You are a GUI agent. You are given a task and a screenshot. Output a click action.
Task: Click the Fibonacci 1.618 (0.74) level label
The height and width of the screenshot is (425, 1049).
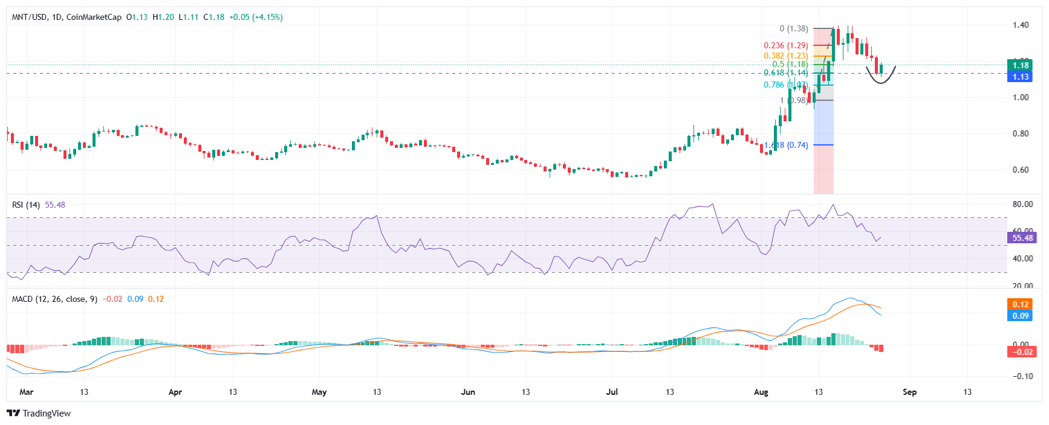pos(786,145)
